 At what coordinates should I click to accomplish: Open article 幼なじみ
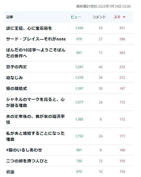(14, 78)
